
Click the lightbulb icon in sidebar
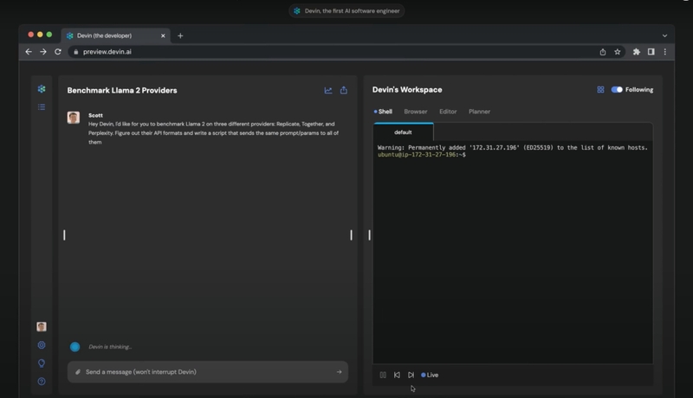41,363
